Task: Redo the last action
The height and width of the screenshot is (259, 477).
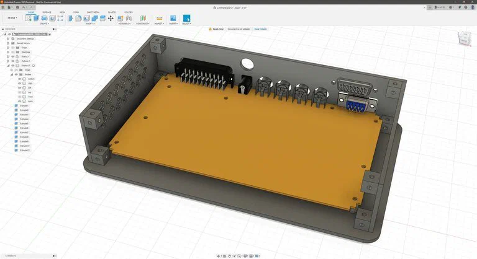Action: click(32, 7)
